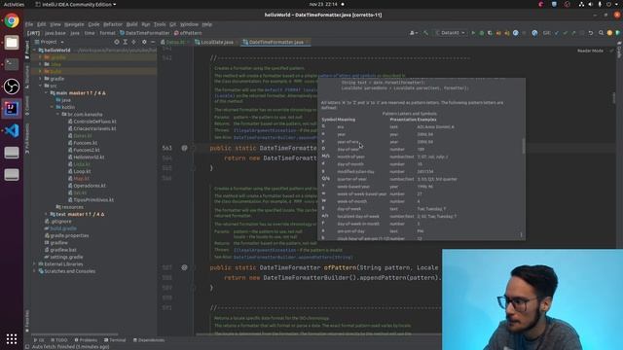This screenshot has width=623, height=350.
Task: Open documentation popup more options dots
Action: pyautogui.click(x=521, y=234)
